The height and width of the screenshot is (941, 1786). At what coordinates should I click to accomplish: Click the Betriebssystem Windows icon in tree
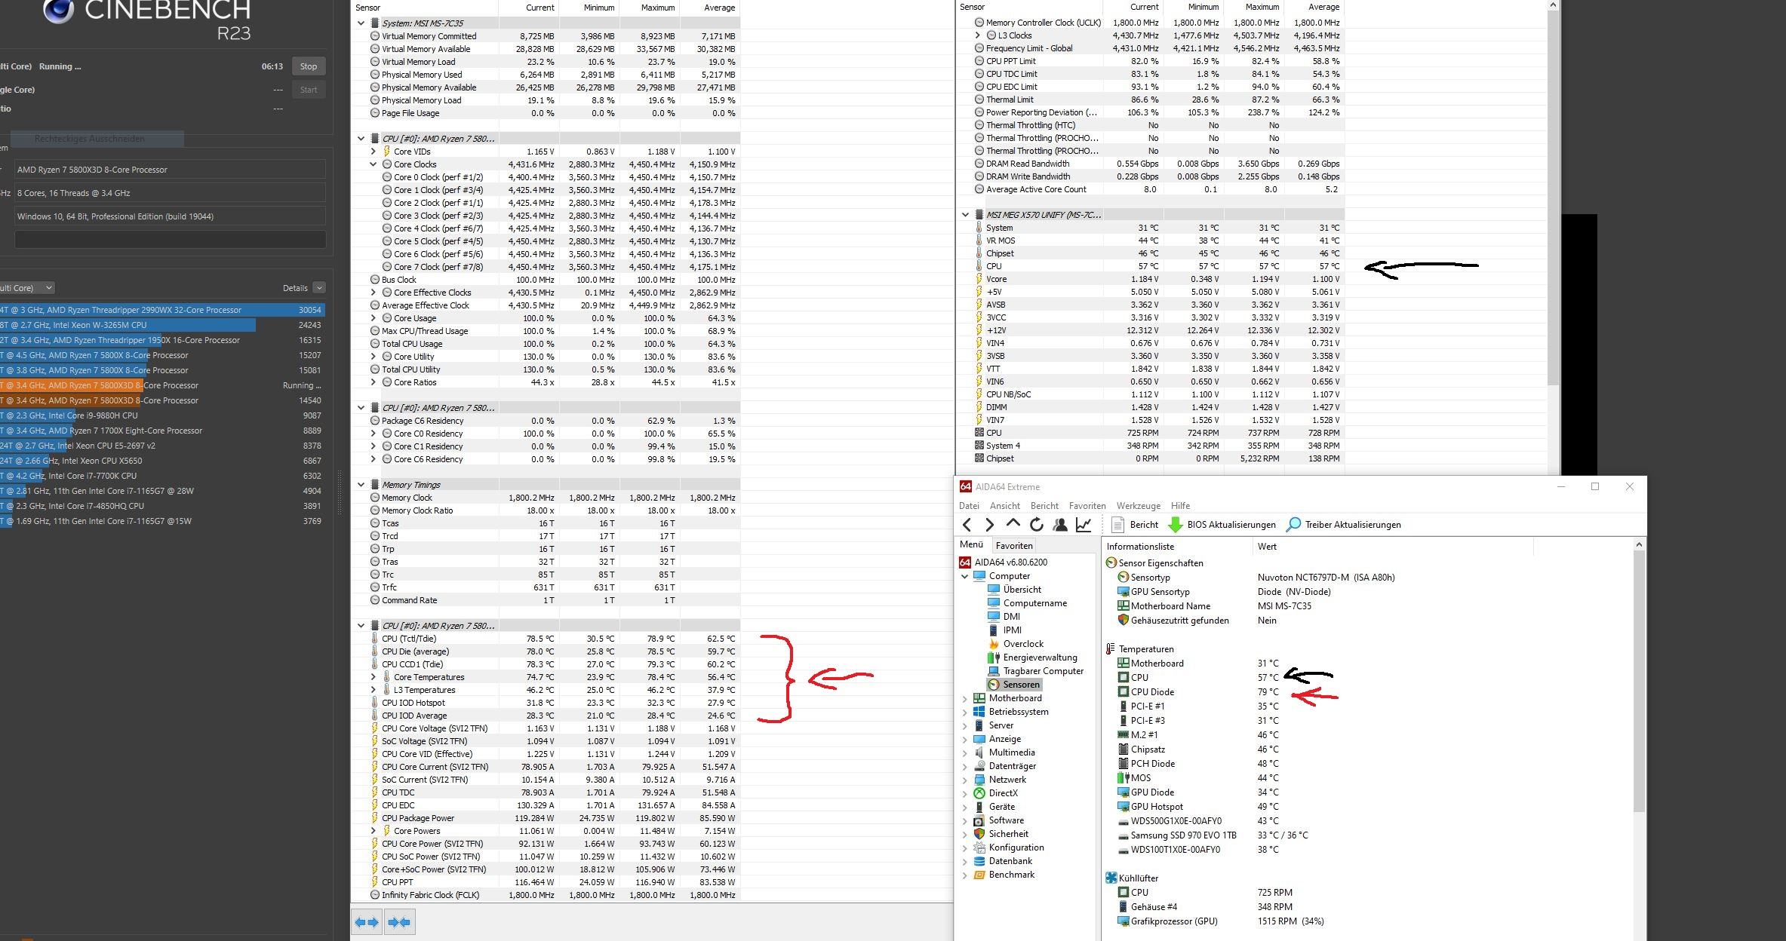pyautogui.click(x=979, y=712)
